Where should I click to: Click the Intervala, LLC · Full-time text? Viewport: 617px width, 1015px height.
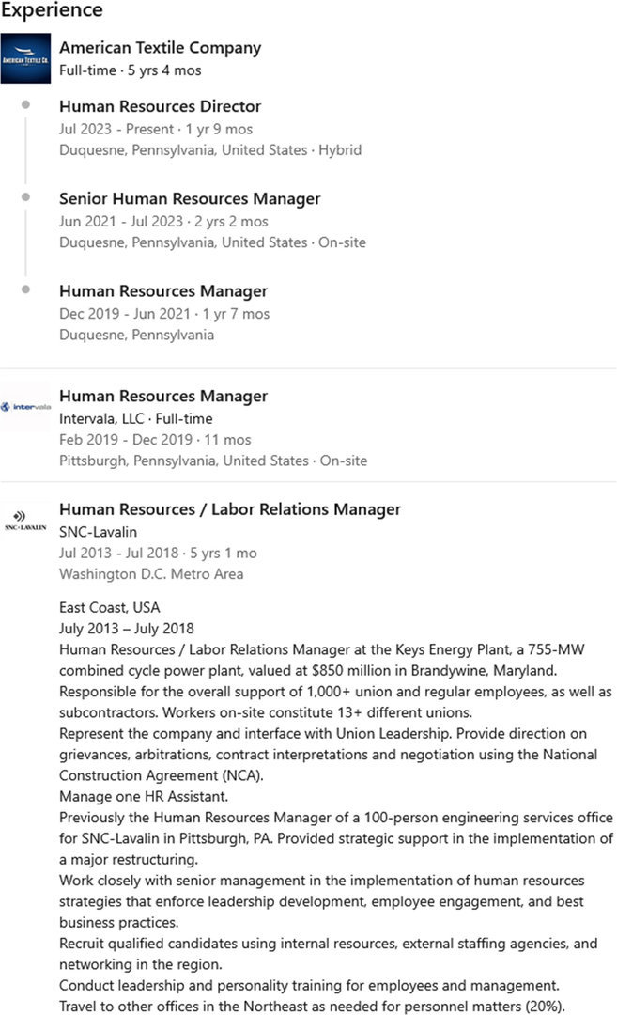click(136, 419)
